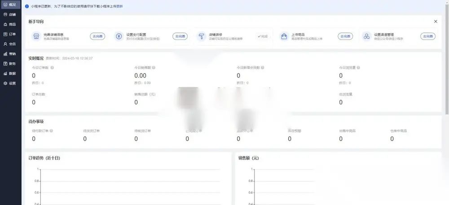Click 去完善 for 设置支付配置
The image size is (449, 205).
point(180,36)
